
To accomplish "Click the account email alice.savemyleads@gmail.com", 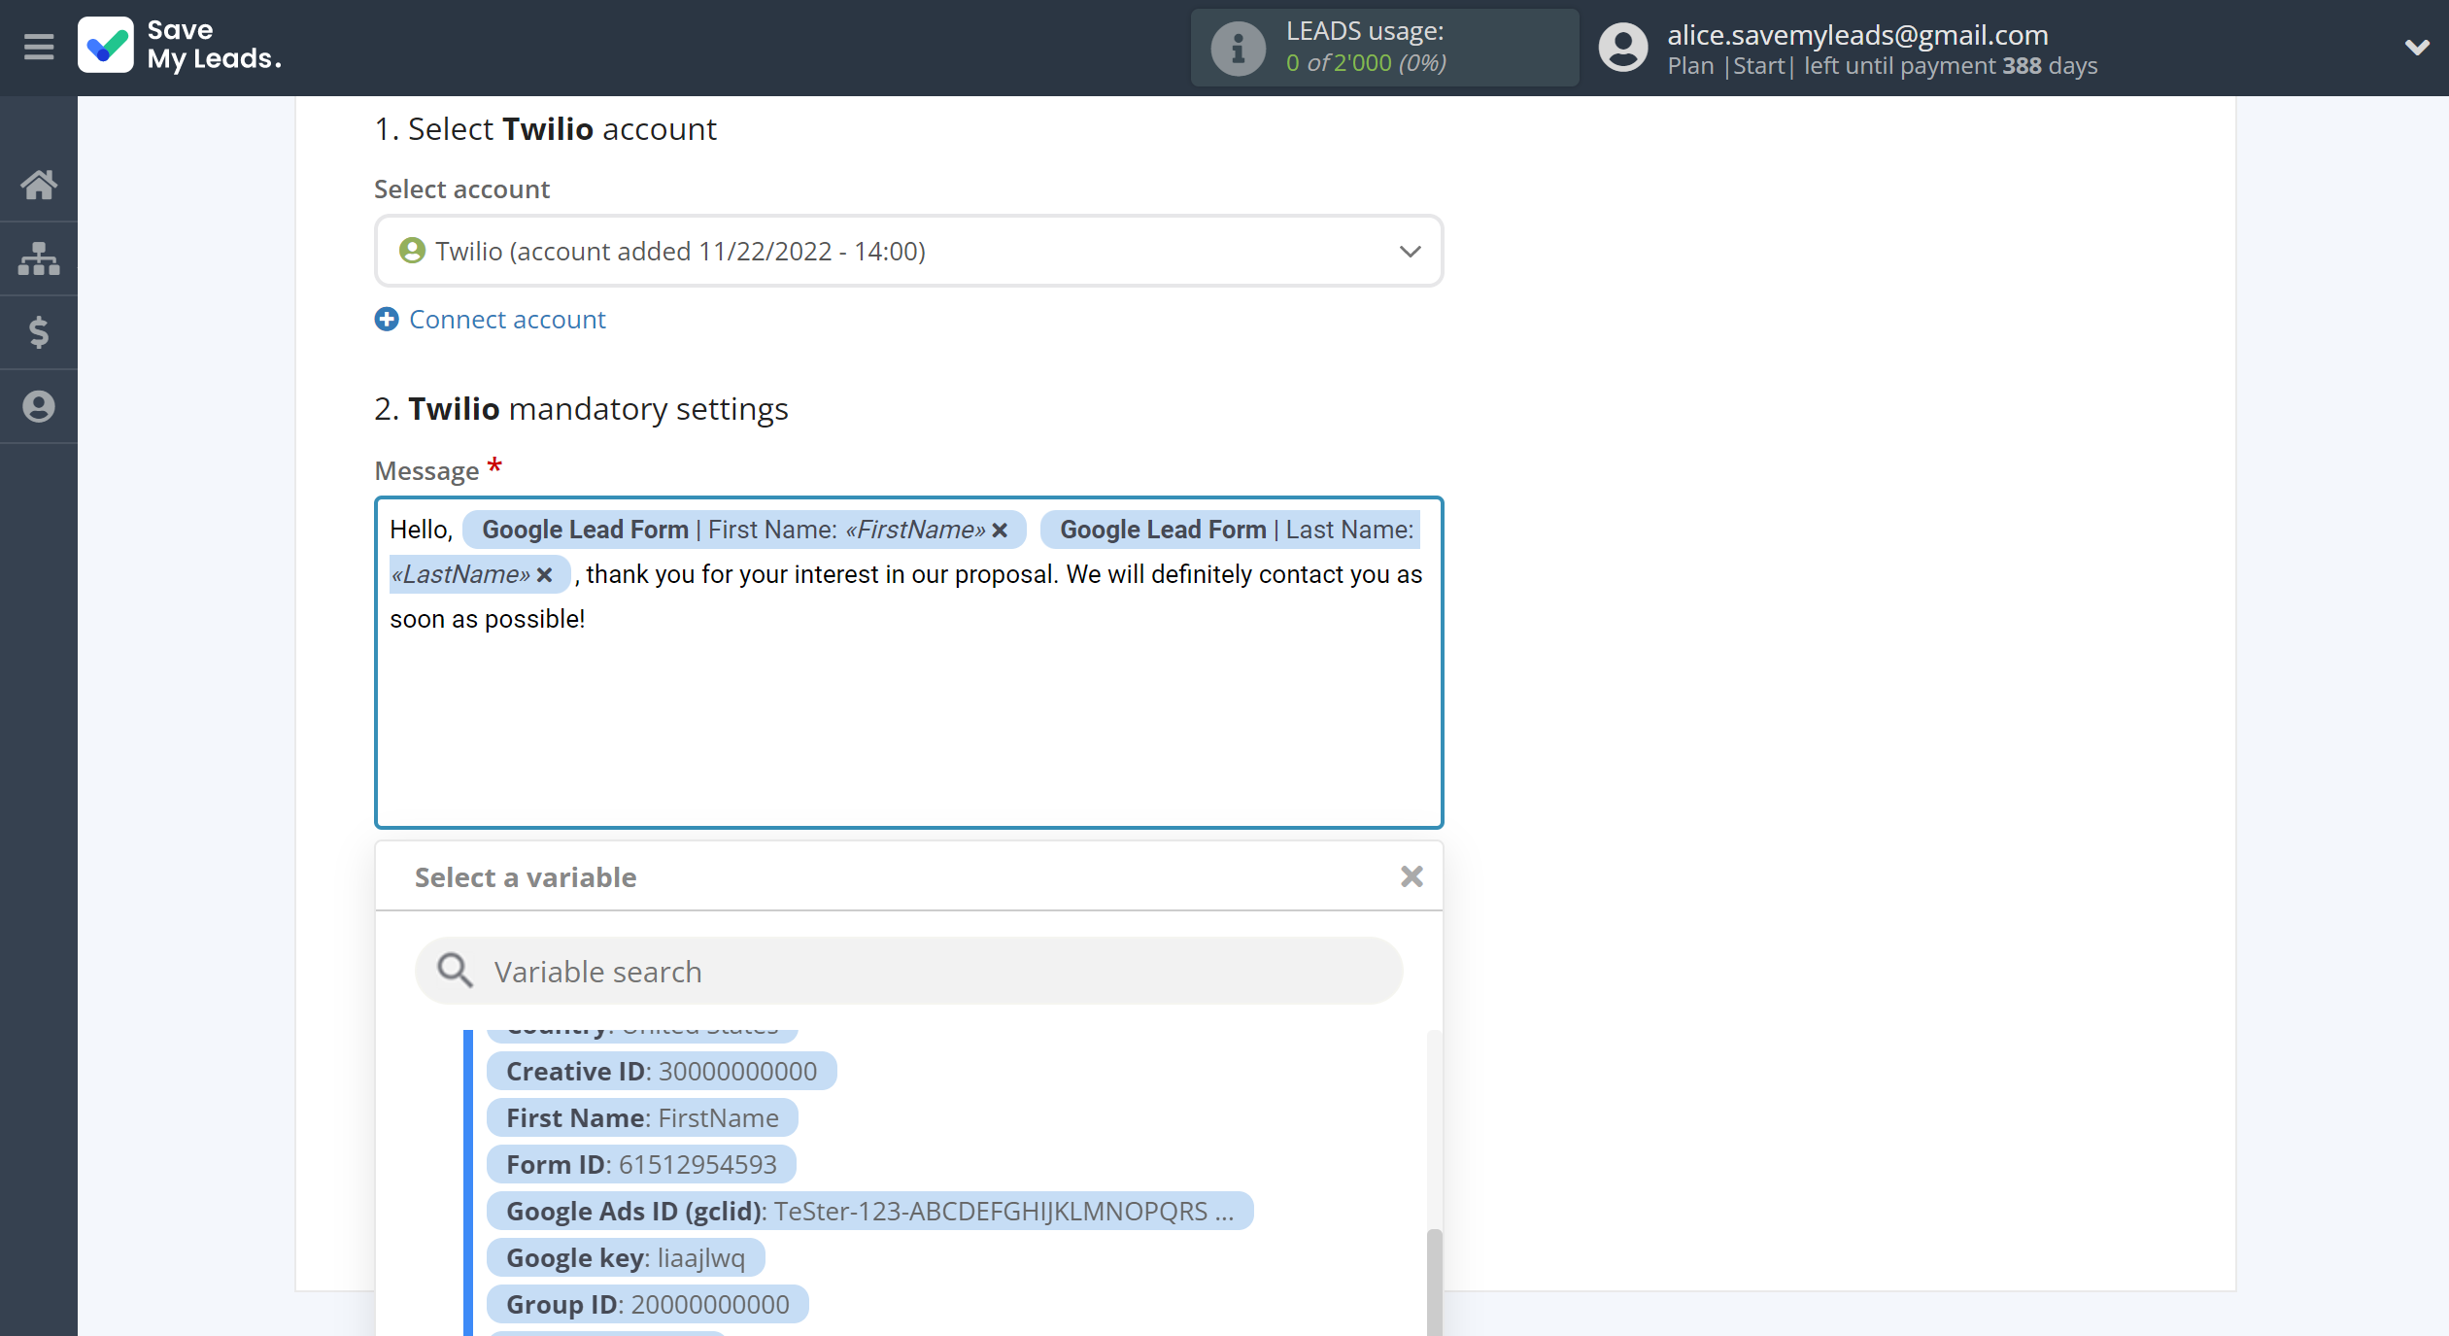I will (1857, 34).
